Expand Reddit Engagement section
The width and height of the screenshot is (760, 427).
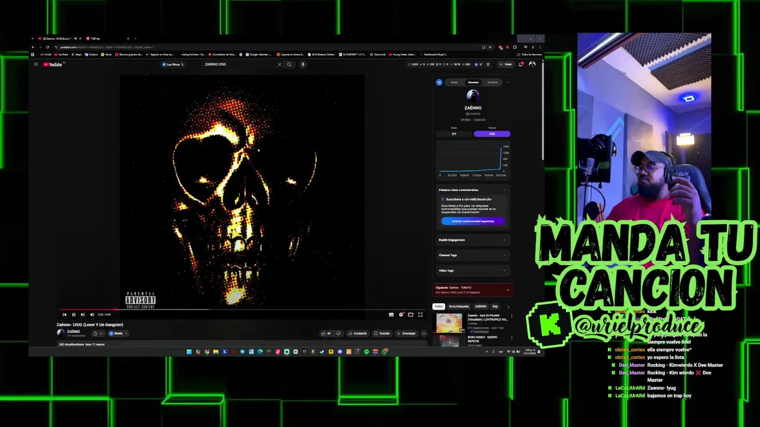click(x=473, y=240)
